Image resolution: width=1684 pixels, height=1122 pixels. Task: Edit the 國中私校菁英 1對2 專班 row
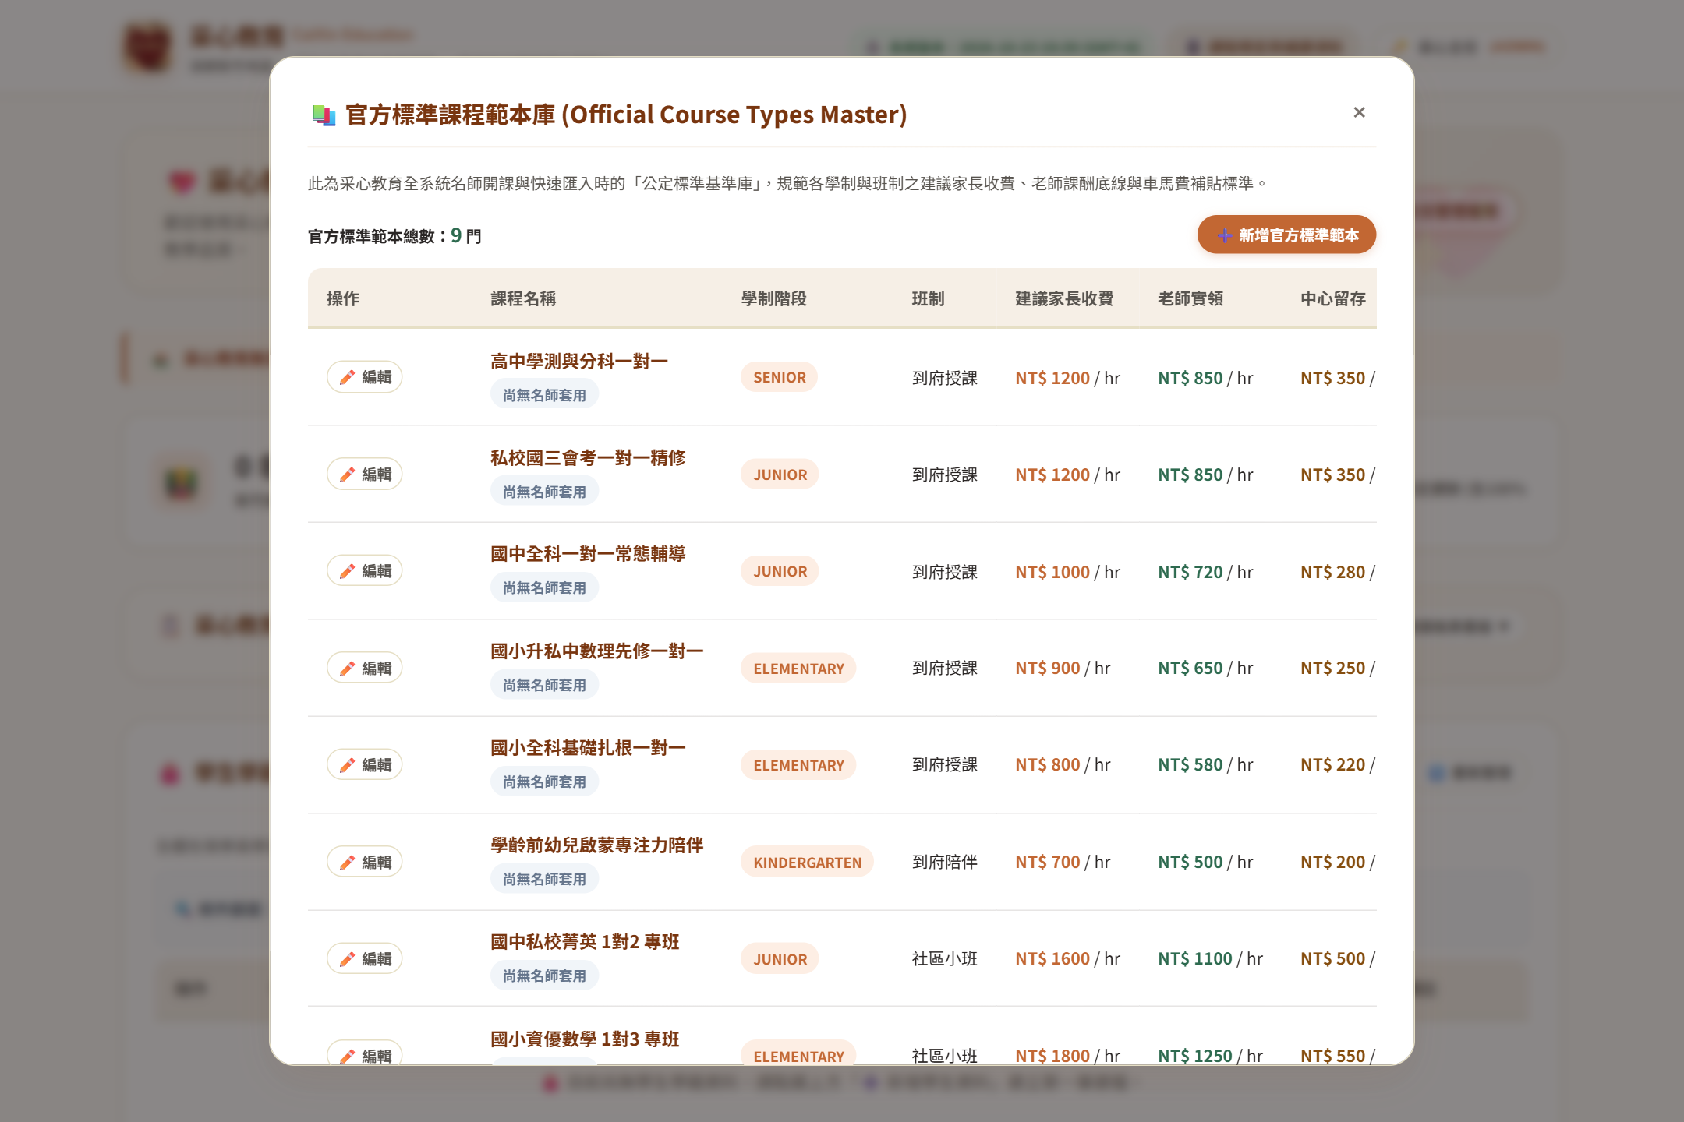(x=364, y=958)
